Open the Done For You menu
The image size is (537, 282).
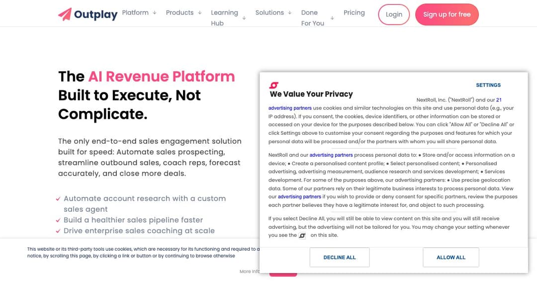click(x=312, y=18)
